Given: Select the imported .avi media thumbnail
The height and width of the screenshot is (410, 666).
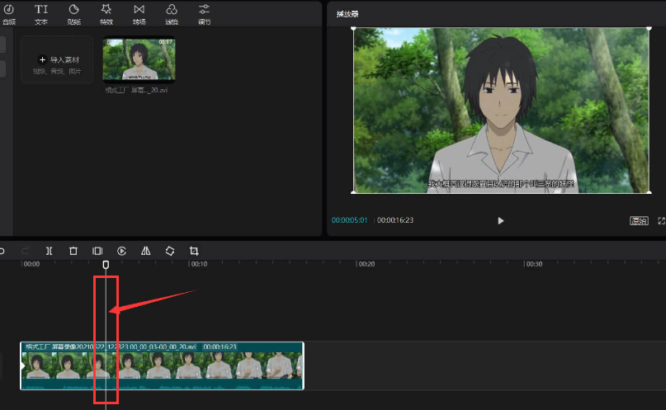Looking at the screenshot, I should (x=139, y=59).
